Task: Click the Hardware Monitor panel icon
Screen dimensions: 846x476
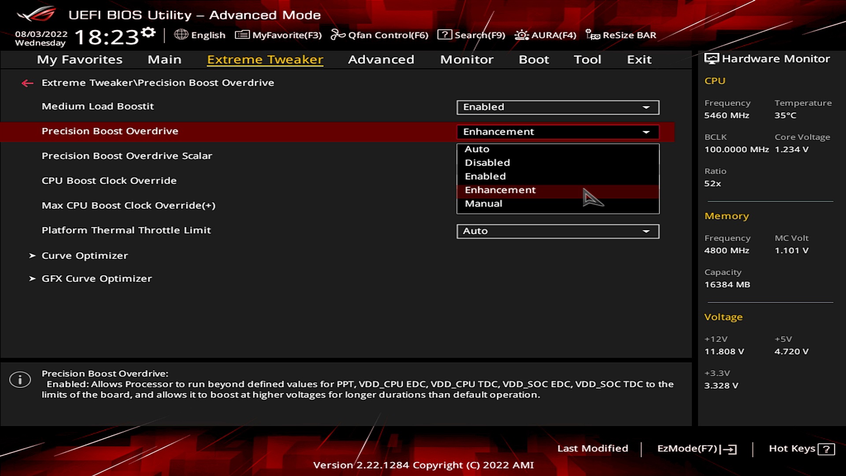Action: [x=711, y=59]
